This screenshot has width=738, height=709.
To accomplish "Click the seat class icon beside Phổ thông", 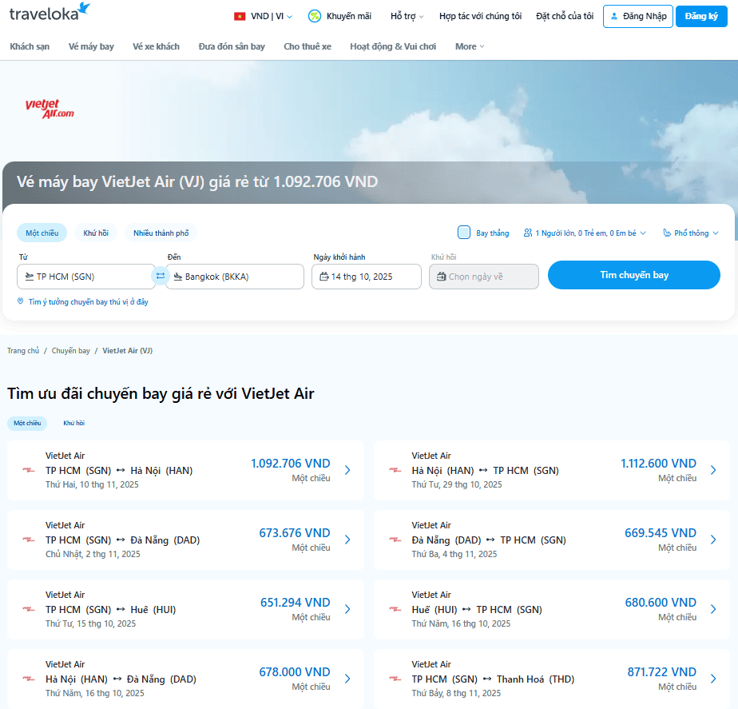I will [667, 233].
